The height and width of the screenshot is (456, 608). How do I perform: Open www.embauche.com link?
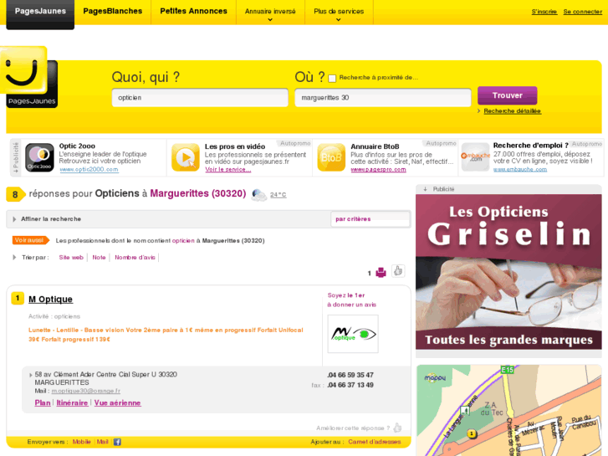coord(520,169)
